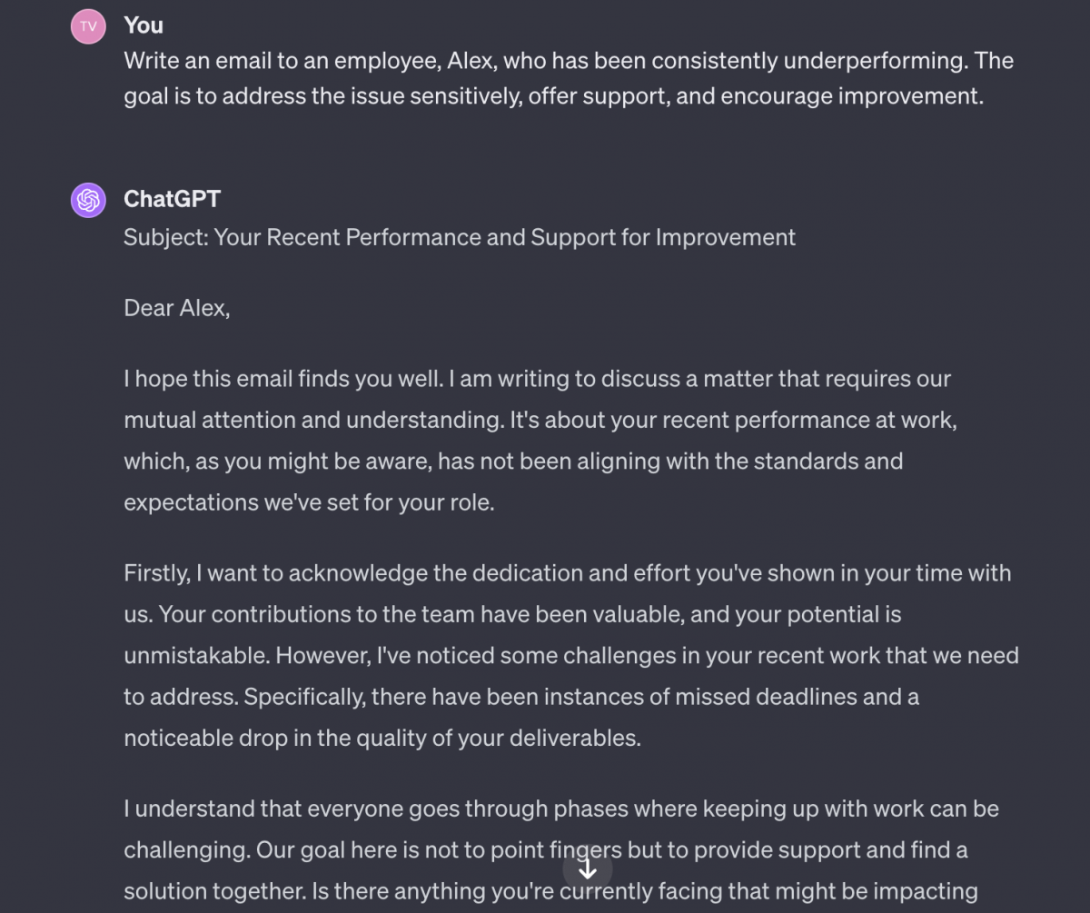This screenshot has height=913, width=1090.
Task: Click the word "unmistakable" in the second paragraph
Action: point(196,655)
